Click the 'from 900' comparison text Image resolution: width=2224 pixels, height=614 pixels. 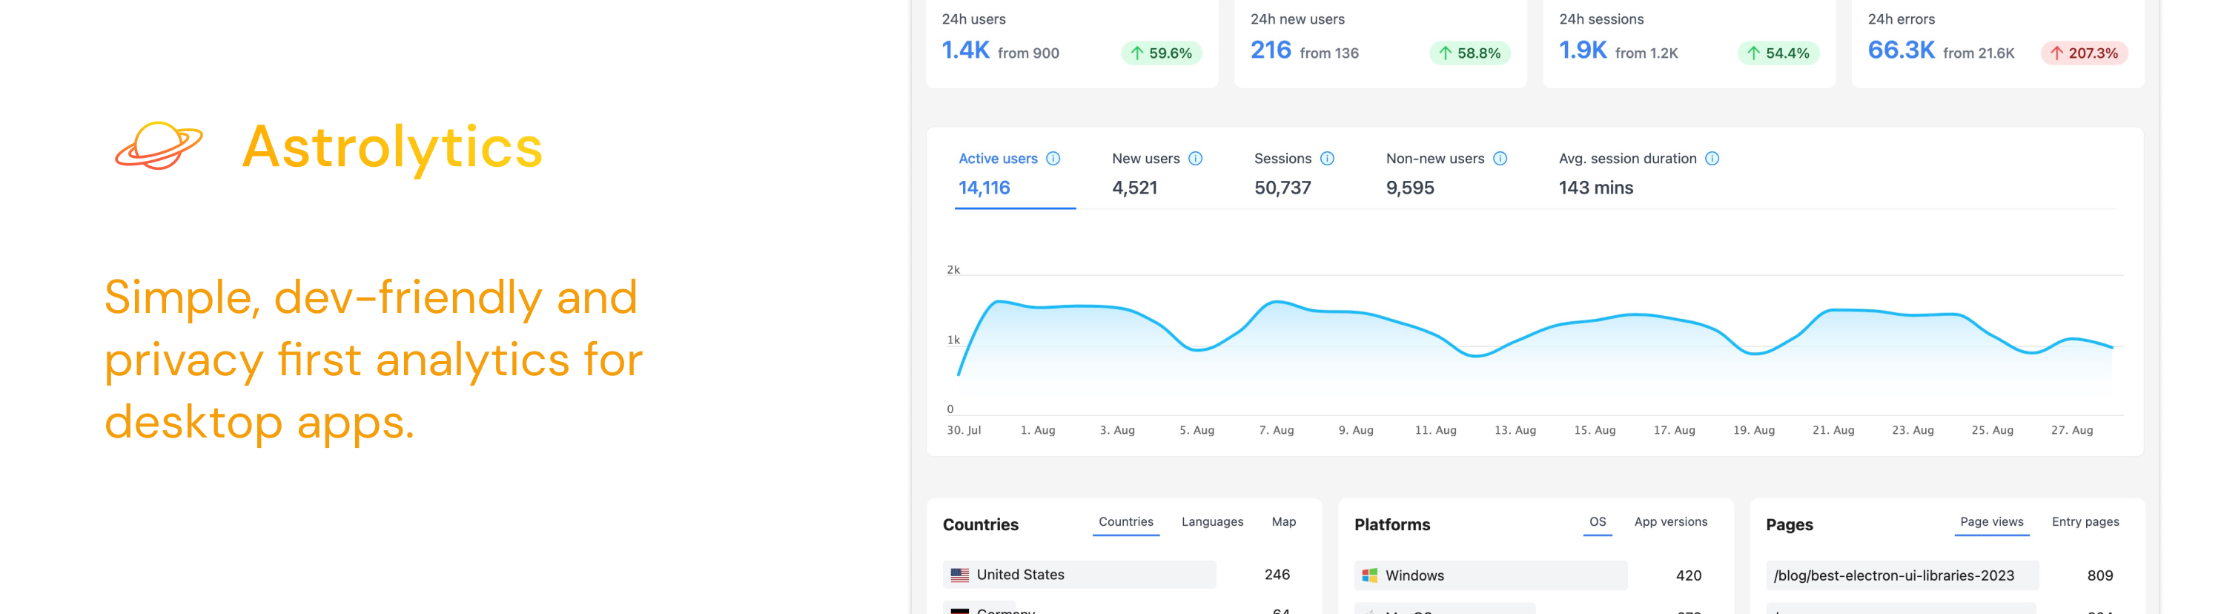coord(1028,53)
